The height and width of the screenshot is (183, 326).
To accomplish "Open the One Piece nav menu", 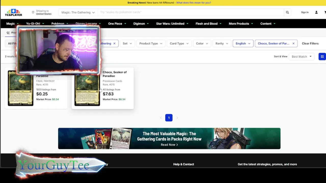I will (x=117, y=24).
